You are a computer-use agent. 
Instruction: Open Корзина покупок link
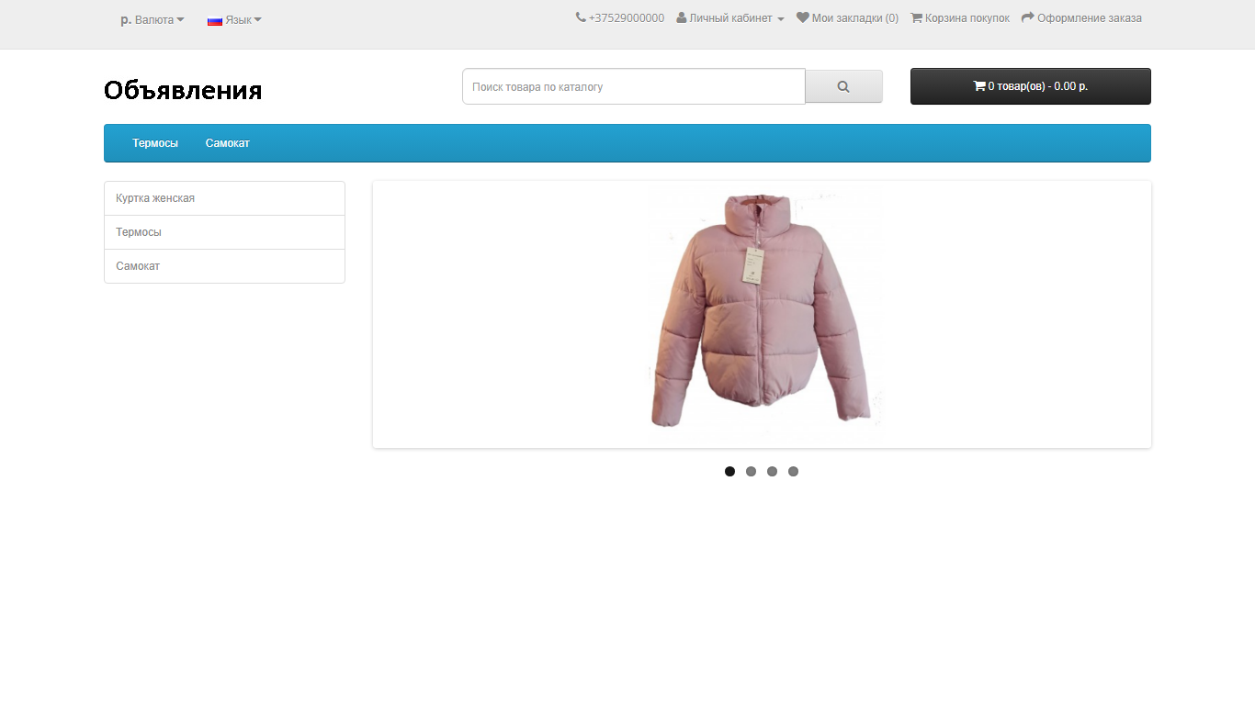960,18
